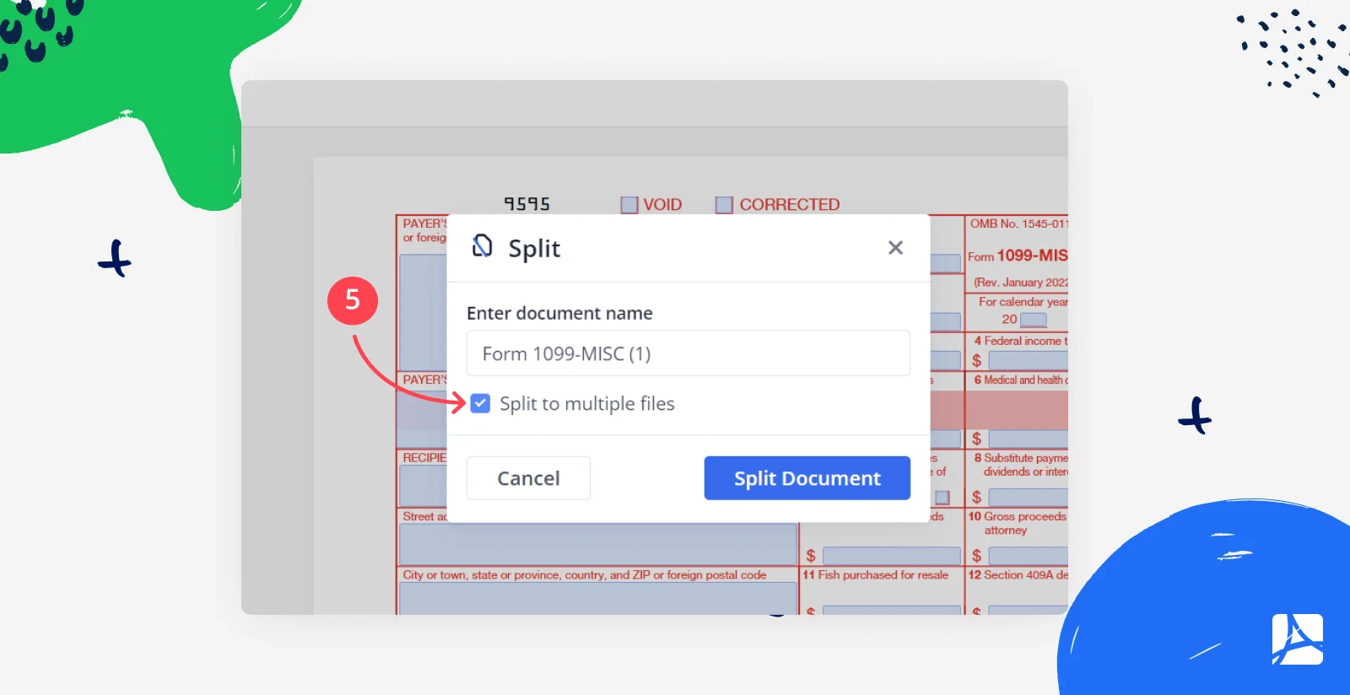Click the amount field under box 11
Viewport: 1350px width, 695px height.
click(891, 609)
